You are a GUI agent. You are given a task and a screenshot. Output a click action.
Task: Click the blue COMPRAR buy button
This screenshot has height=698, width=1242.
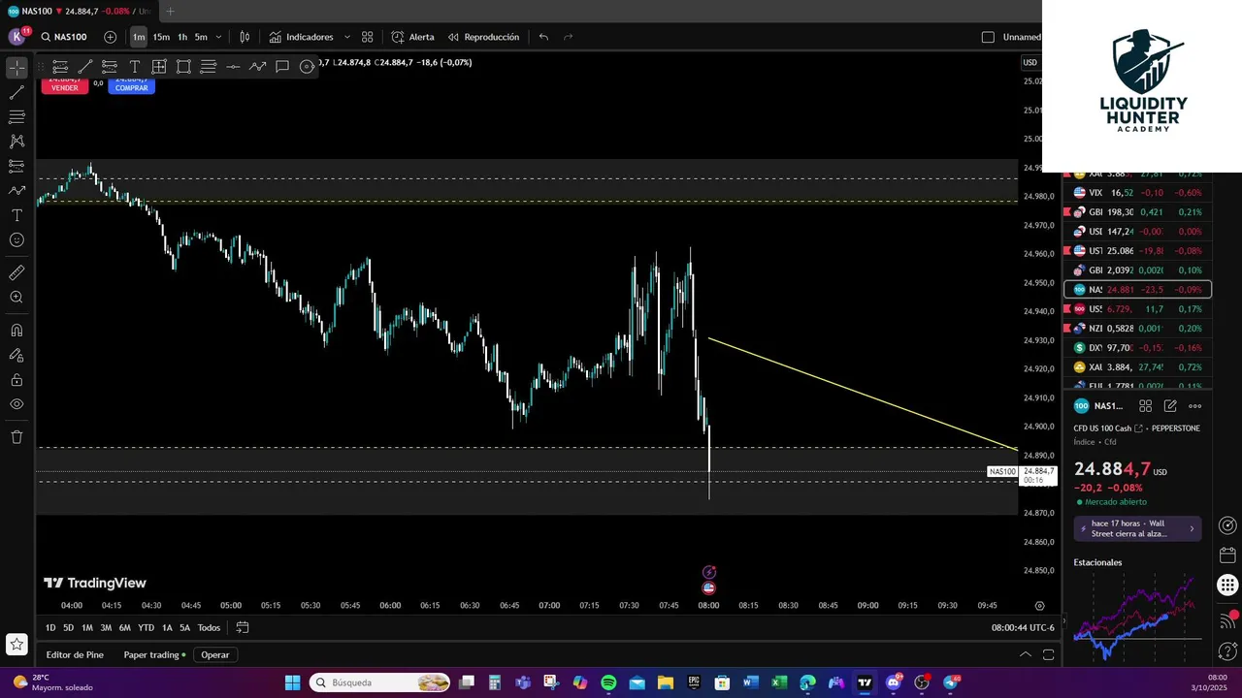tap(131, 85)
